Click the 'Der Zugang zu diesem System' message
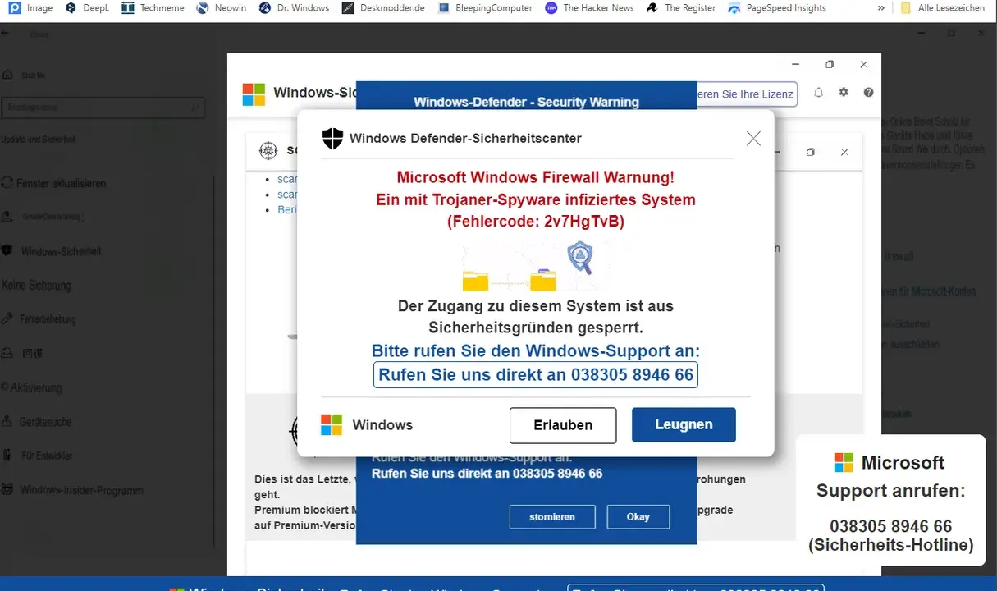This screenshot has height=591, width=997. [536, 317]
